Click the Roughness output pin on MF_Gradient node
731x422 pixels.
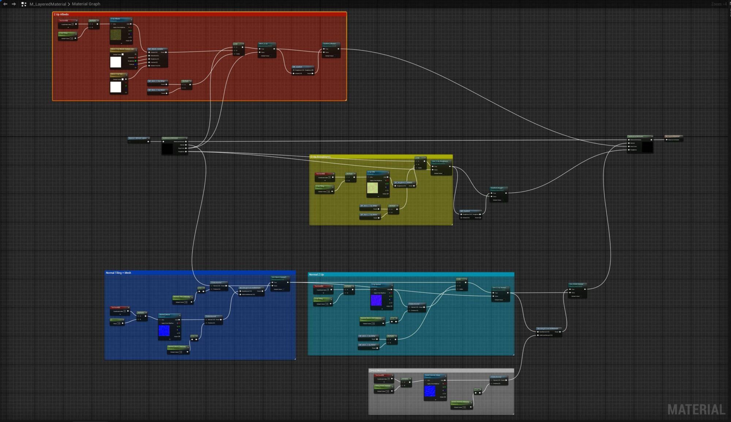[312, 70]
